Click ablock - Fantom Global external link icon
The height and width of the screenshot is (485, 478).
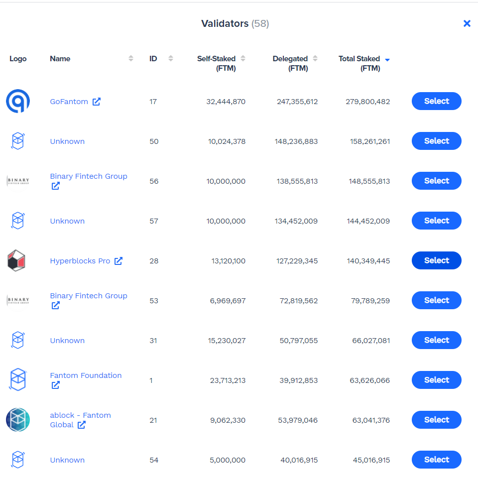point(82,425)
